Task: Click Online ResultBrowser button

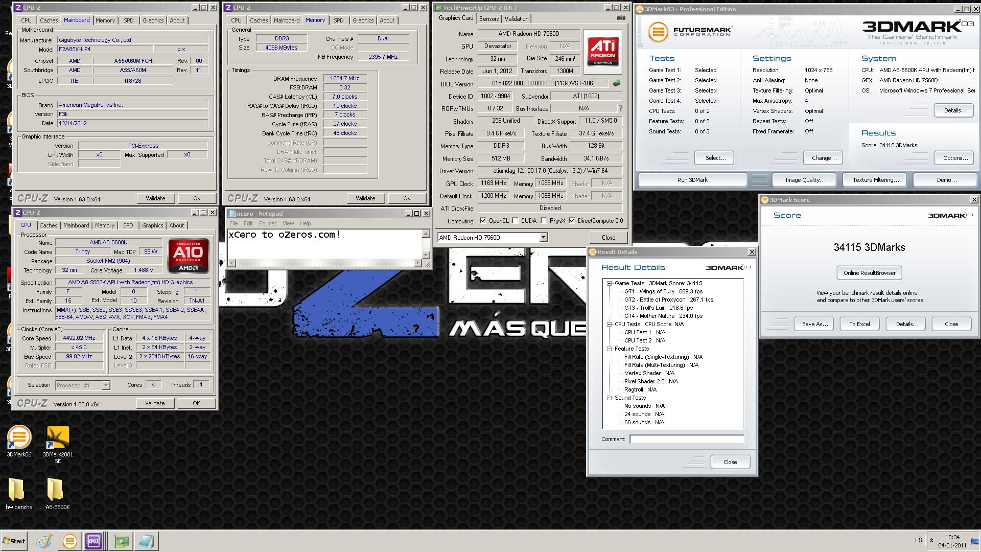Action: point(869,273)
